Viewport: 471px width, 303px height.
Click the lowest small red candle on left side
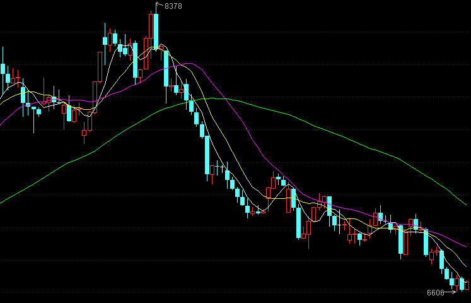(x=84, y=133)
